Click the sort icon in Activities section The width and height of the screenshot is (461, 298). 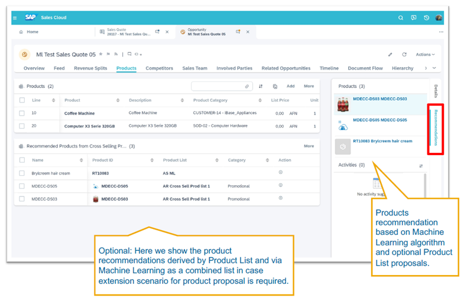point(421,166)
